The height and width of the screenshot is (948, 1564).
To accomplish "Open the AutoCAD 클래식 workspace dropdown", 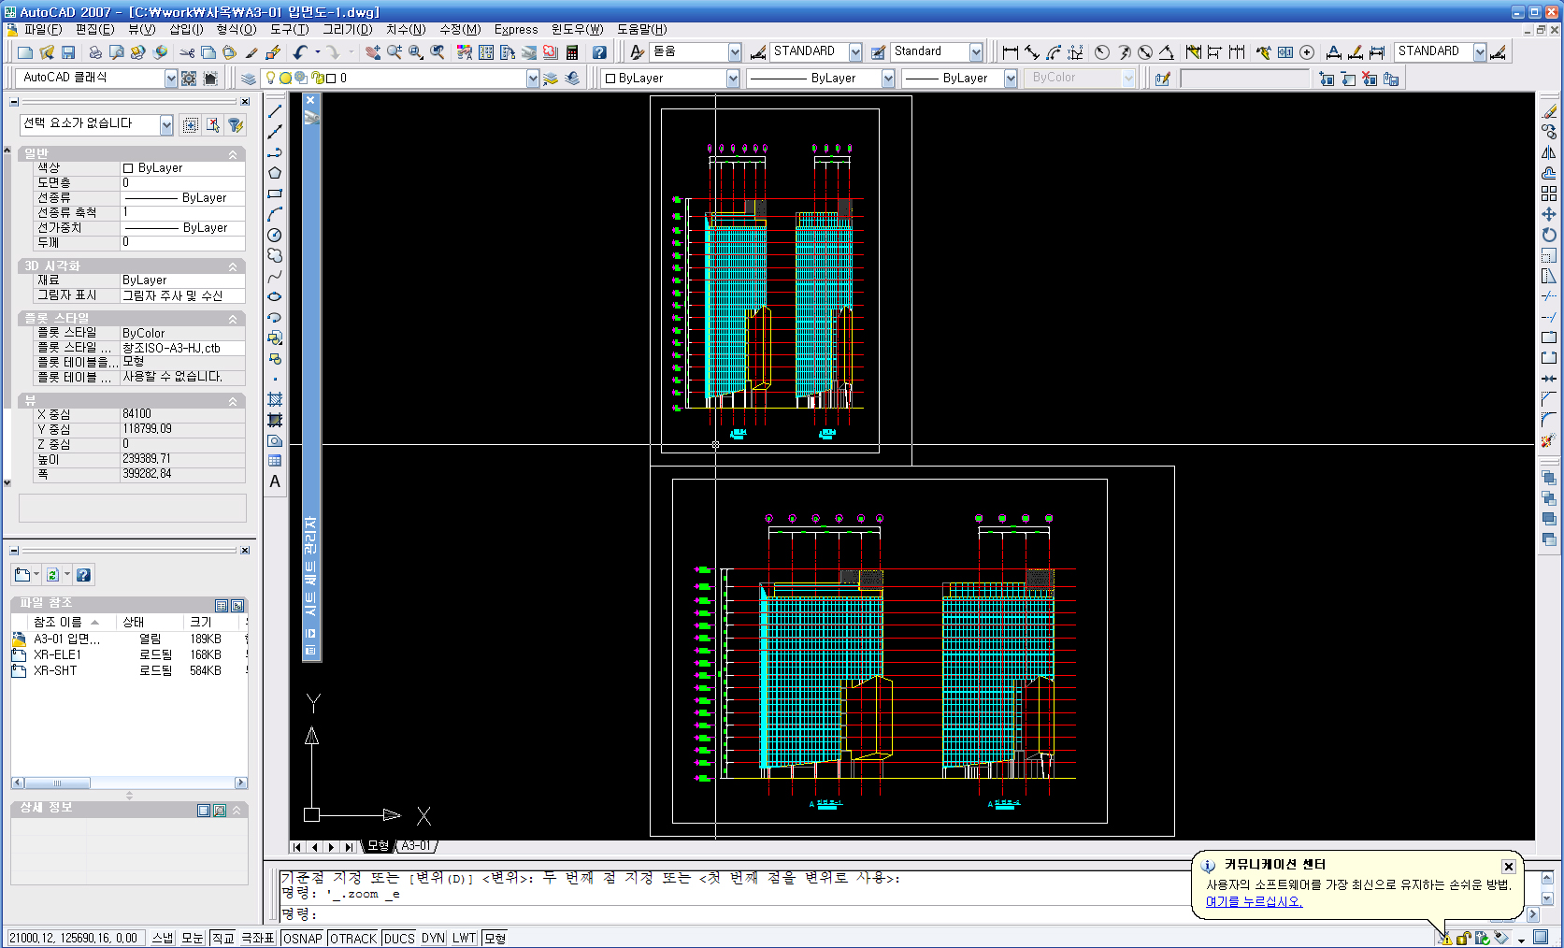I will pyautogui.click(x=170, y=79).
